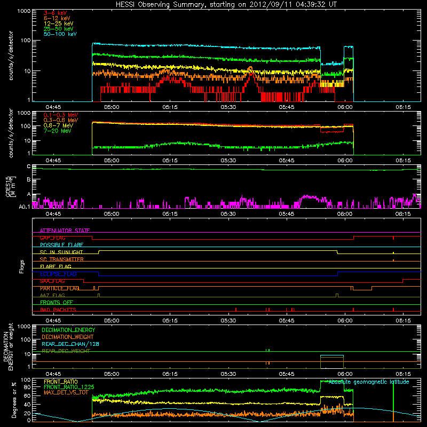Click the C level tick in GOES panel

tap(29, 167)
